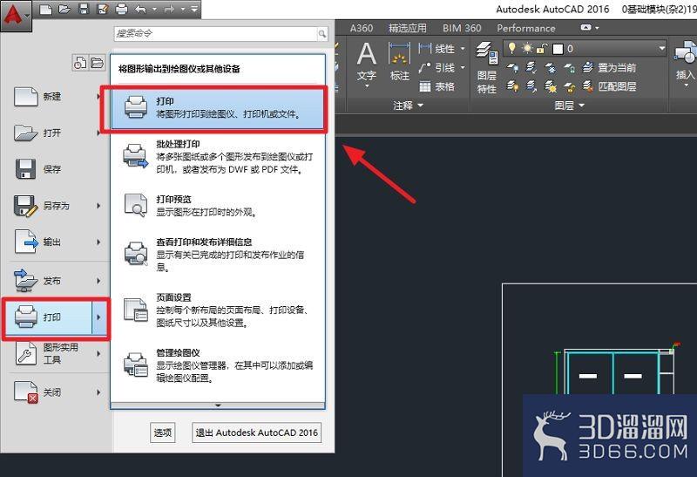The image size is (697, 477).
Task: Select 新建 in the application menu
Action: [55, 96]
